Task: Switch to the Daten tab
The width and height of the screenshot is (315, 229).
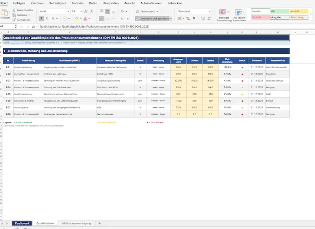Action: 93,3
